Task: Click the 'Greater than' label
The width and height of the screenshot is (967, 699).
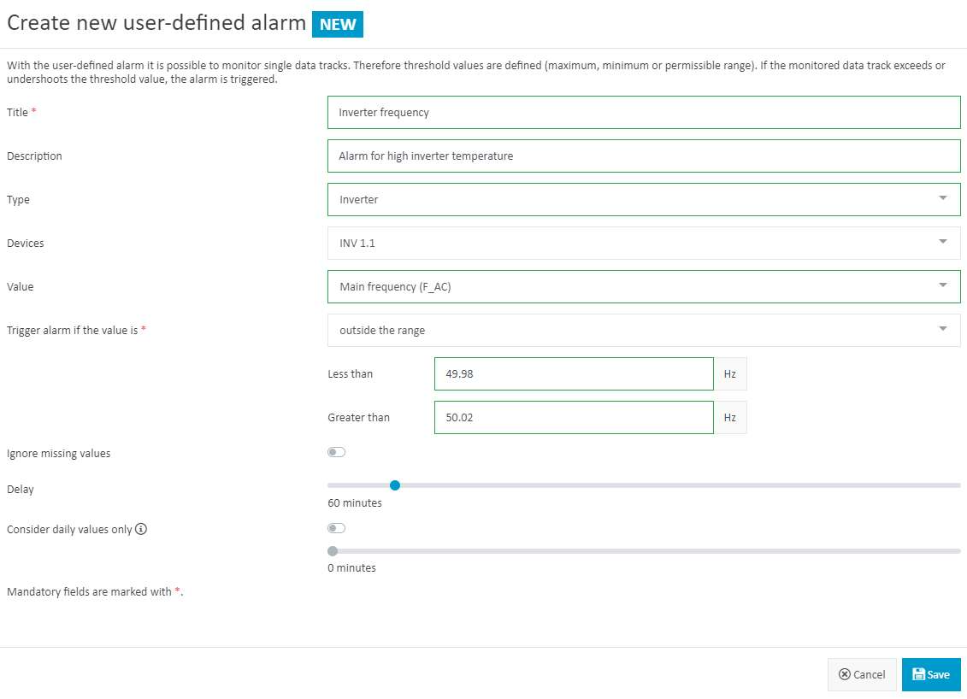Action: click(x=358, y=417)
